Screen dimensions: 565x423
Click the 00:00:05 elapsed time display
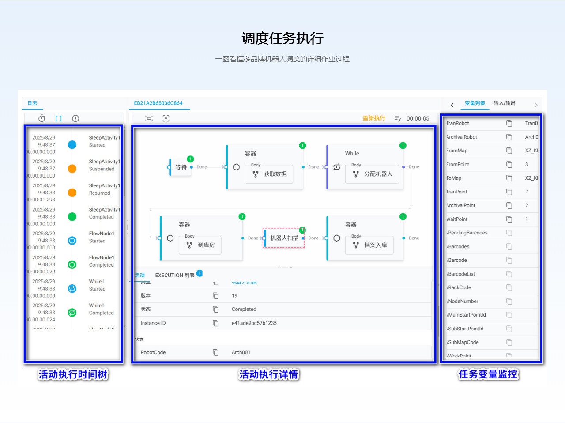pyautogui.click(x=418, y=118)
